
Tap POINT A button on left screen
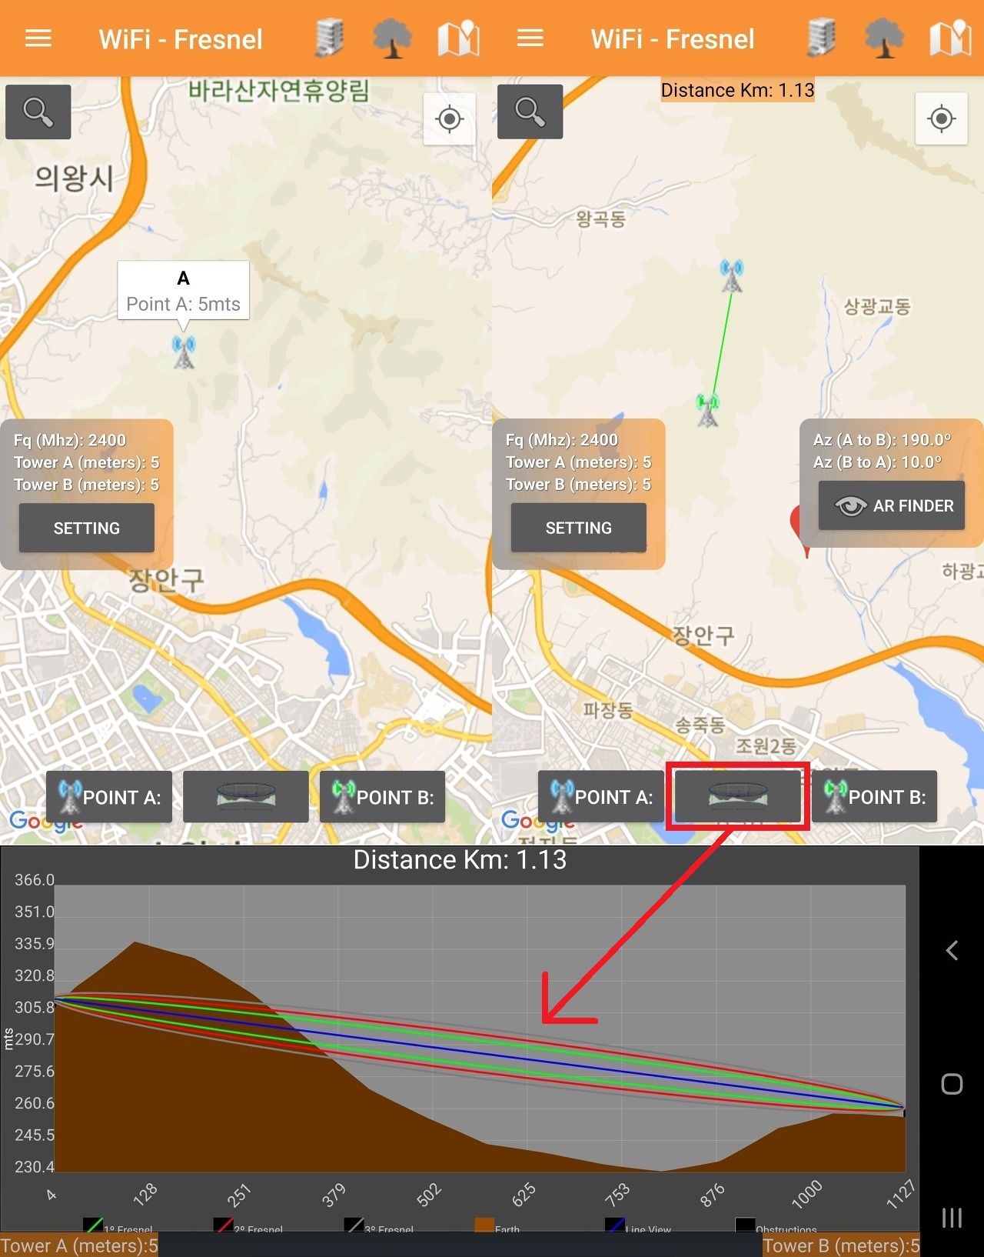tap(109, 796)
